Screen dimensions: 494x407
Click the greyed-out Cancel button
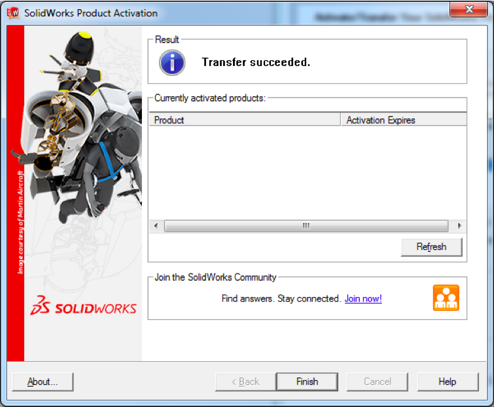pos(378,381)
